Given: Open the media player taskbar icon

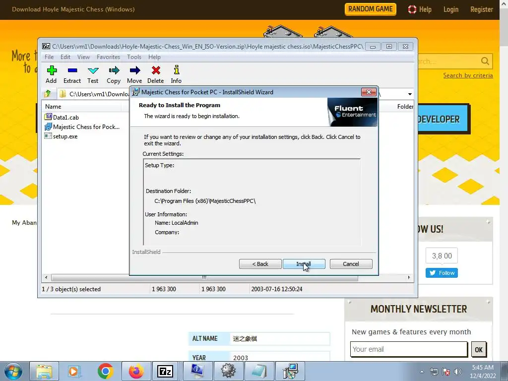Looking at the screenshot, I should coord(74,371).
